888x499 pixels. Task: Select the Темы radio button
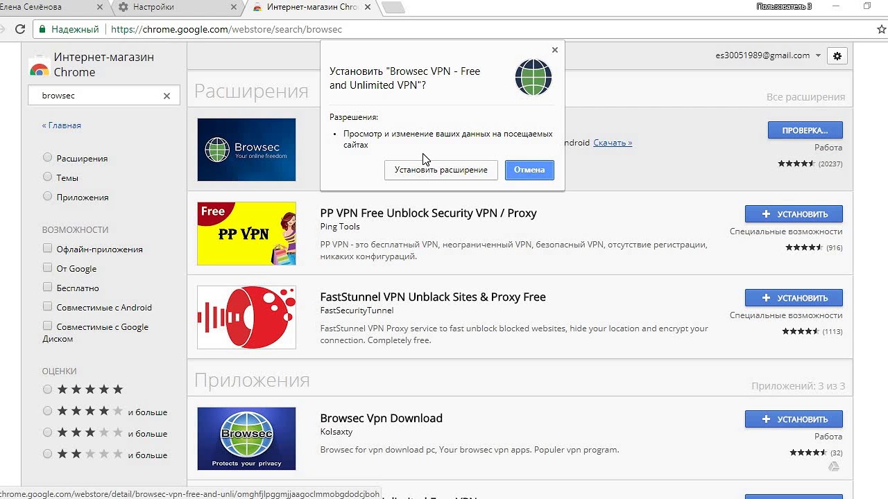47,177
